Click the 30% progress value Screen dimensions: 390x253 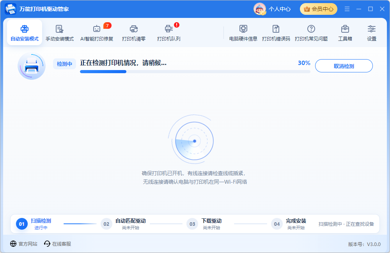pyautogui.click(x=304, y=63)
